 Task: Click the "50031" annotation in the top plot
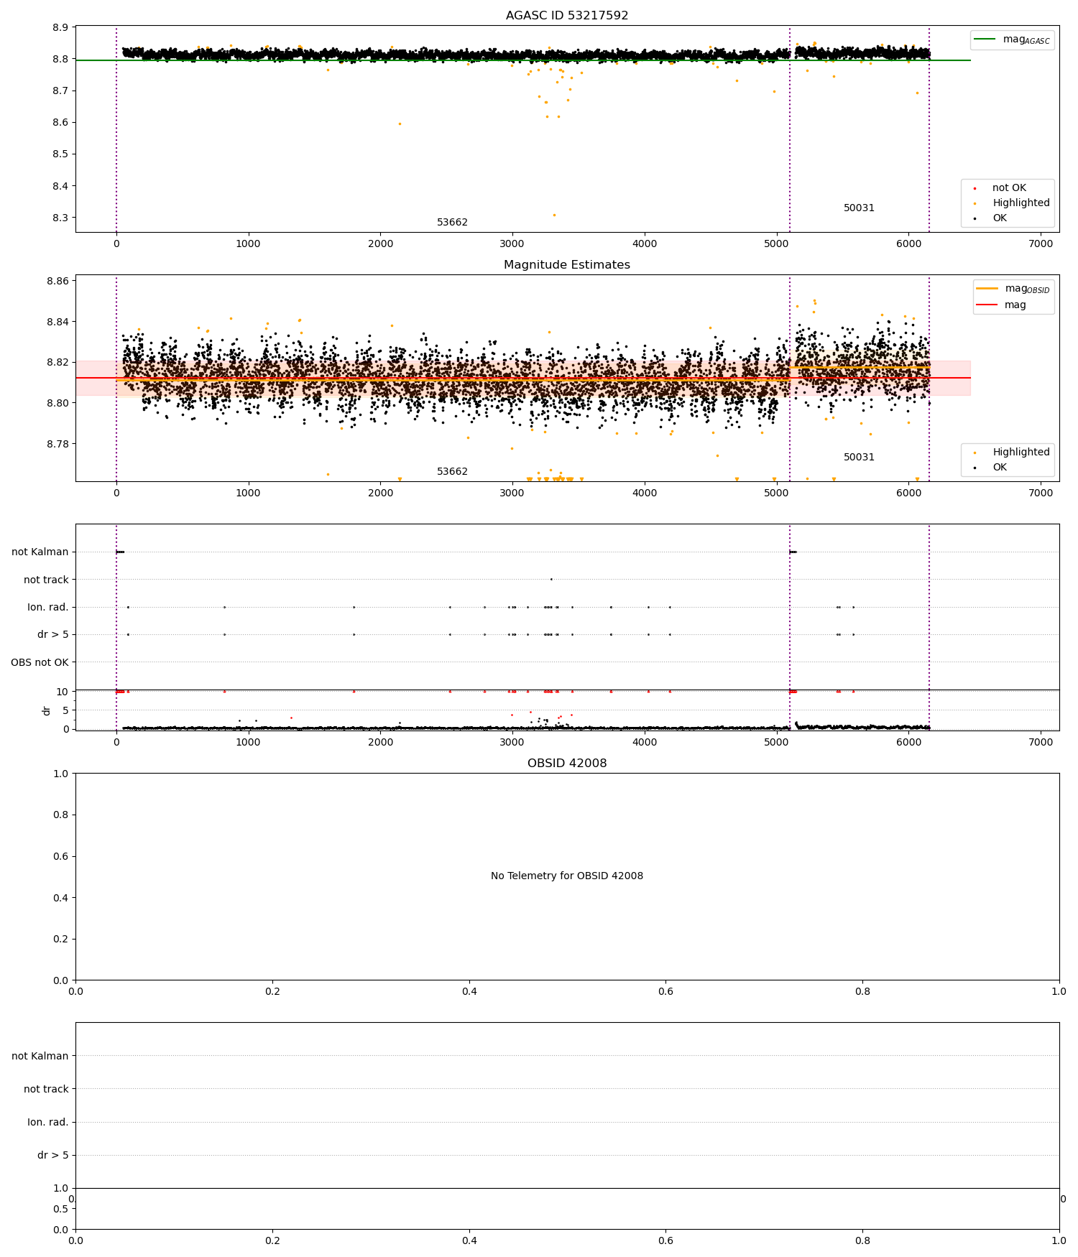859,208
